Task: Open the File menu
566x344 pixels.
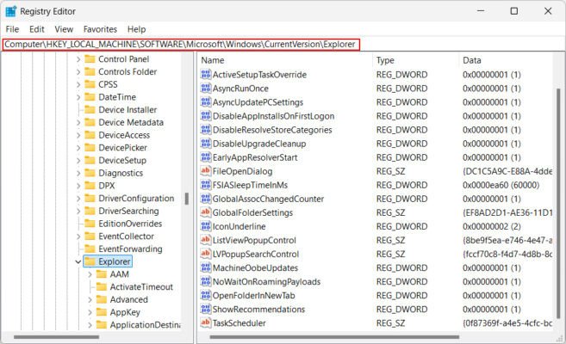Action: tap(12, 28)
